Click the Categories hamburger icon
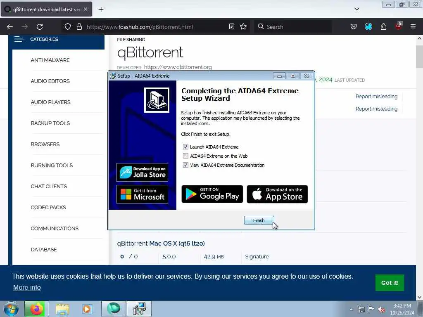 19,39
